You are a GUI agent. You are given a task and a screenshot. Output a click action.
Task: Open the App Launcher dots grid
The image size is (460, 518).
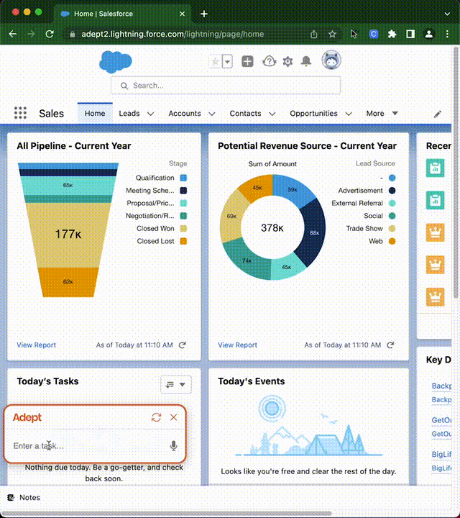[x=20, y=113]
